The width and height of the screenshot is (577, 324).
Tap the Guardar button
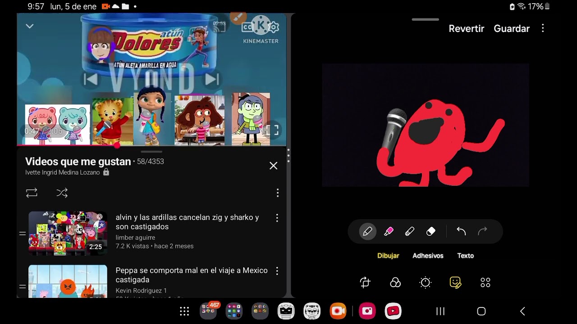tap(512, 28)
